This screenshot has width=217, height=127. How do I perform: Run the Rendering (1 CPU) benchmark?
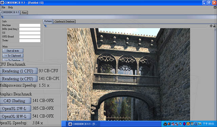click(x=19, y=71)
